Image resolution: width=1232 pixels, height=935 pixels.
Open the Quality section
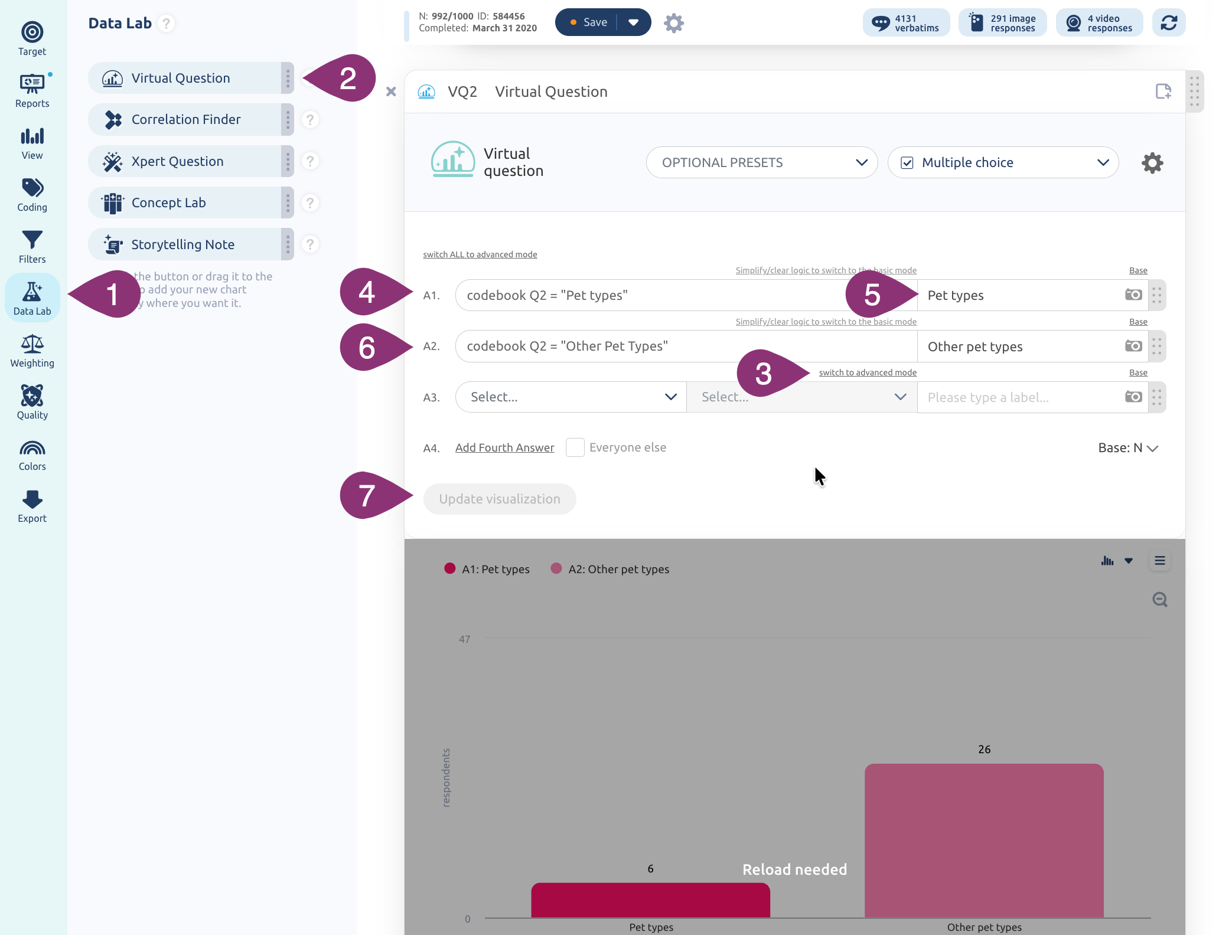pos(32,402)
